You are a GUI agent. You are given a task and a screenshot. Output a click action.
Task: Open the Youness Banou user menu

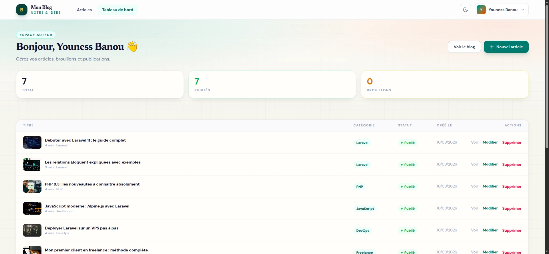point(502,10)
